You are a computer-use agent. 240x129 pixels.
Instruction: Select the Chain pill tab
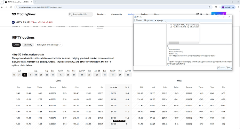[16, 45]
